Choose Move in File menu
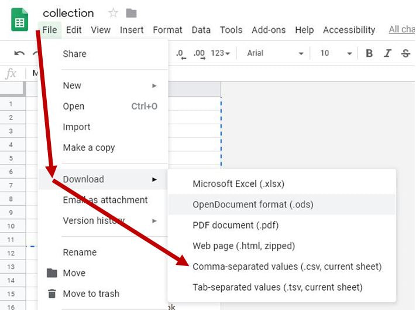This screenshot has height=310, width=416. point(103,273)
